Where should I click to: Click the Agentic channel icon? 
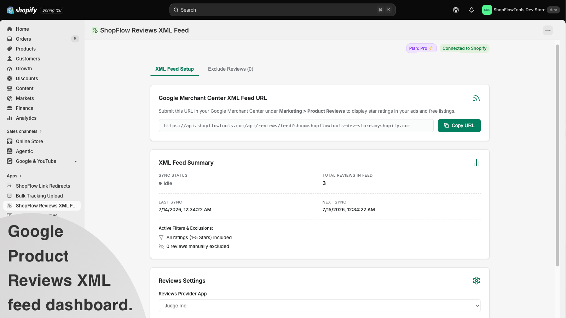coord(10,151)
